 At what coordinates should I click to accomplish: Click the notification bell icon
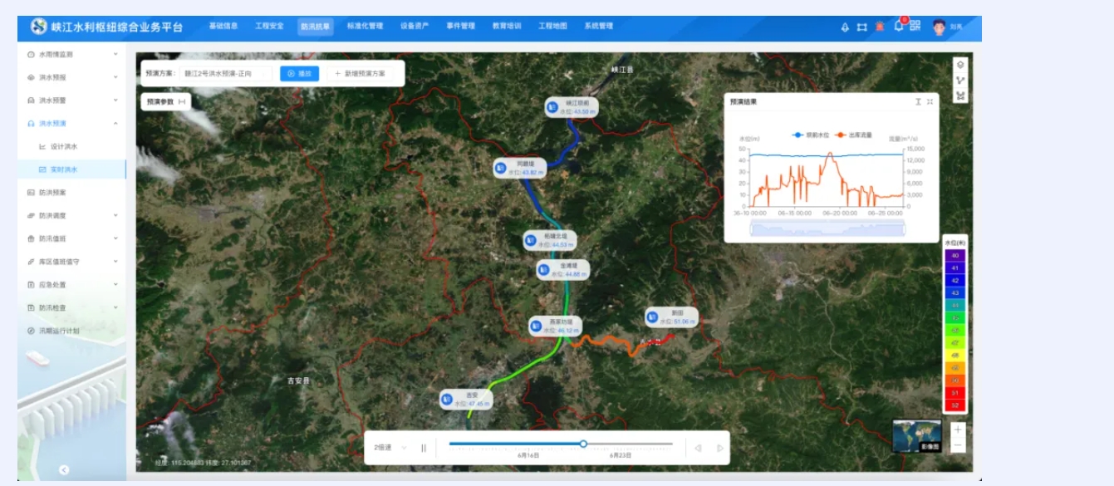pos(898,27)
